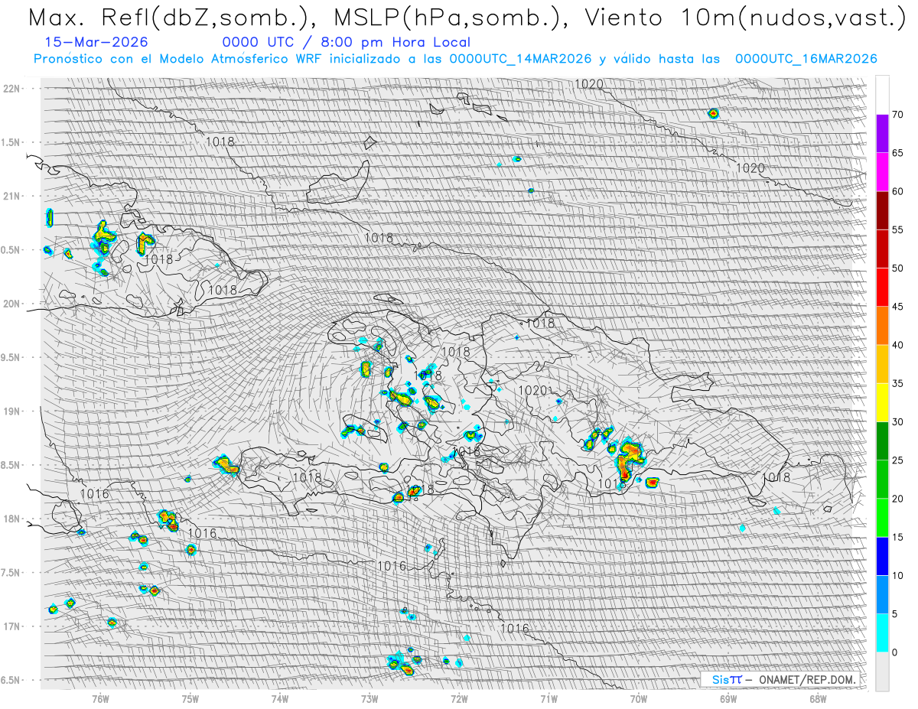Image resolution: width=918 pixels, height=709 pixels.
Task: Click the "Pronostico con el Modelo Atmosferico WRF" line
Action: (x=456, y=59)
